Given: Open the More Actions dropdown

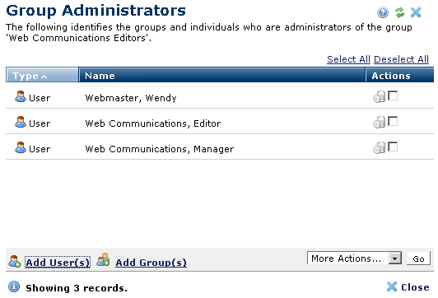Looking at the screenshot, I should point(355,258).
